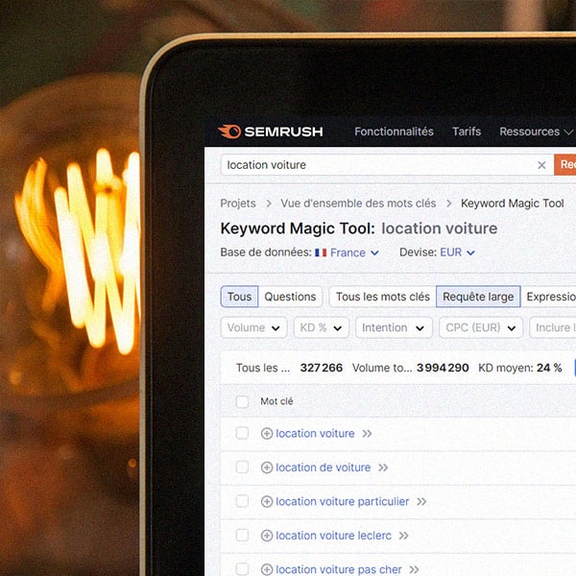
Task: Select the 'Tous les mots clés' tab
Action: click(383, 297)
